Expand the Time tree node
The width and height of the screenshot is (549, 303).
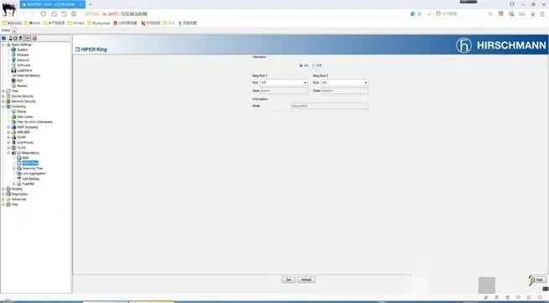tap(3, 91)
